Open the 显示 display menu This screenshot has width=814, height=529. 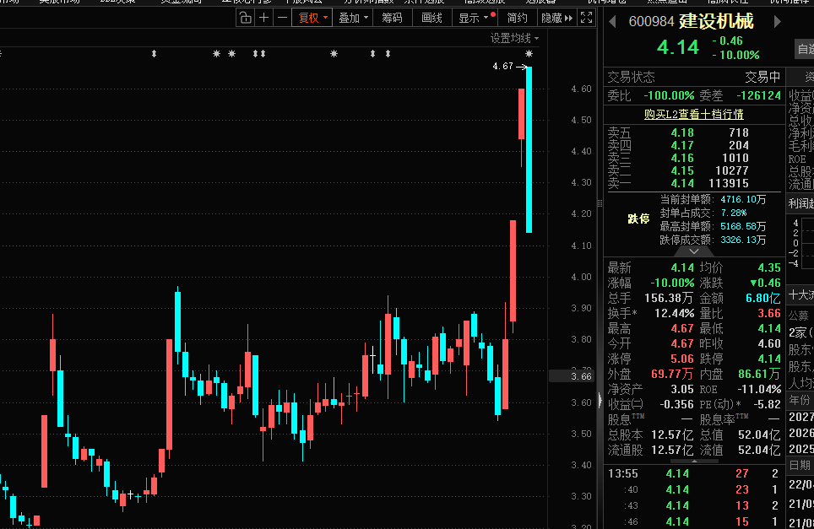474,18
